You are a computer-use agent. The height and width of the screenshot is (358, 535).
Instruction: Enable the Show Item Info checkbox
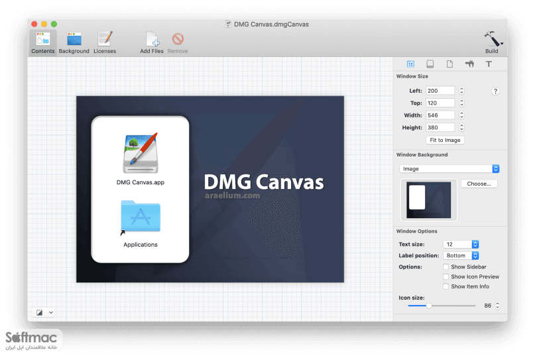tap(446, 286)
